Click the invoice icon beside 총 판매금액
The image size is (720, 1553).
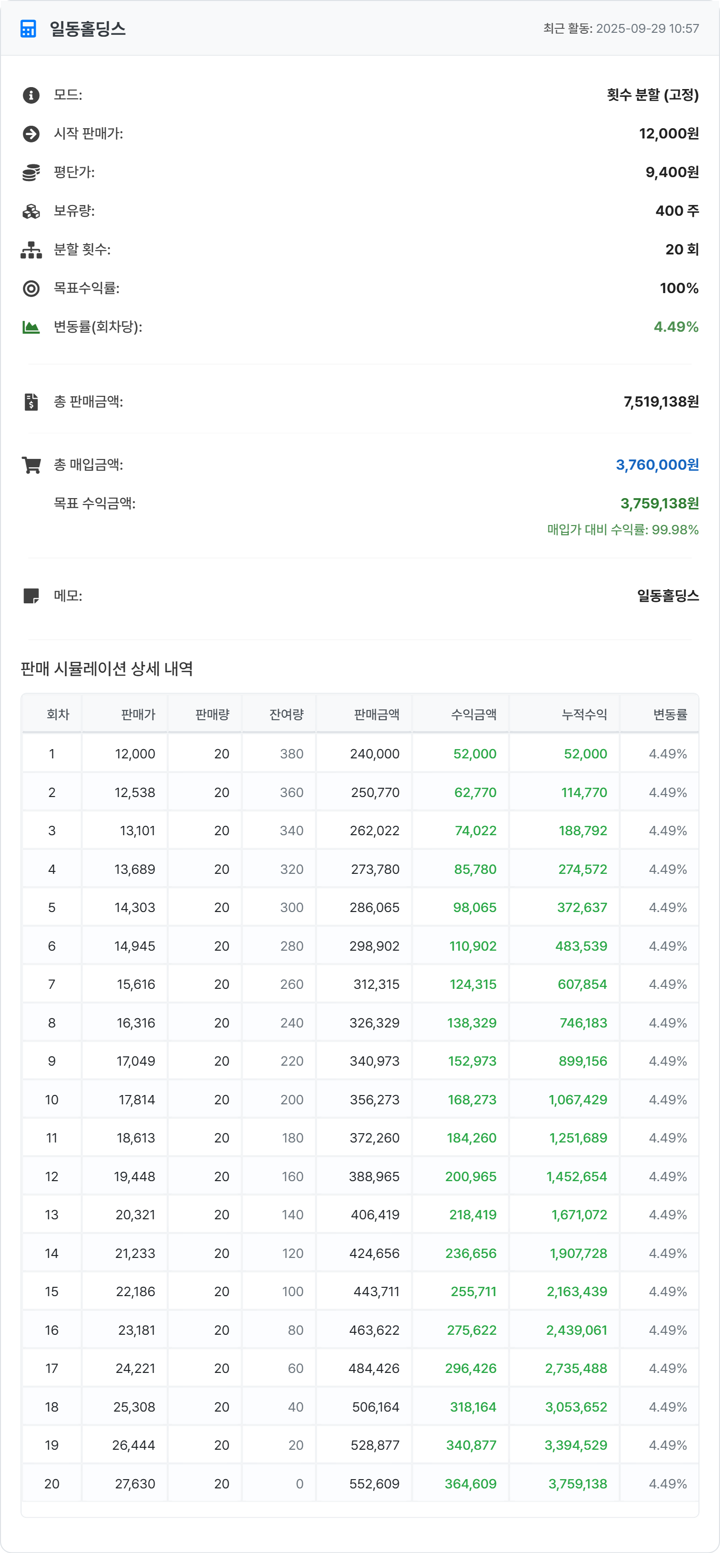pos(31,402)
